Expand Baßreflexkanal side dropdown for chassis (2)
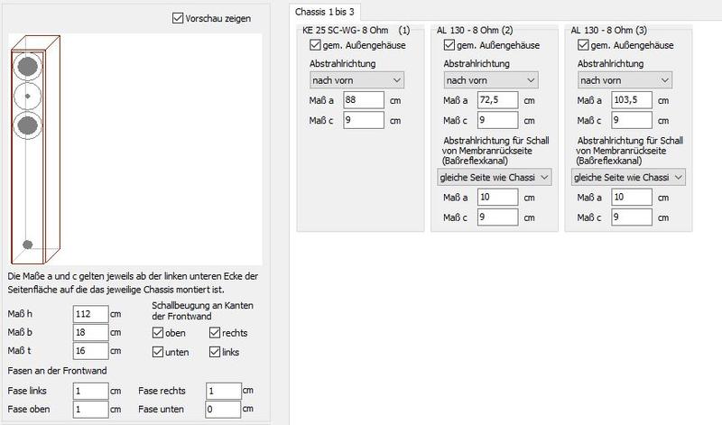 tap(493, 176)
